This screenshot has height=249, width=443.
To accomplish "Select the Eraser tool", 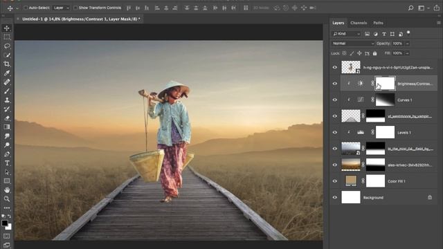I will coord(7,118).
